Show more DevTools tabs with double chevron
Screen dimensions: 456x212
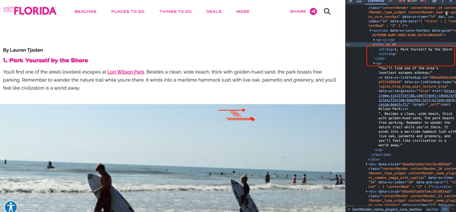(390, 1)
